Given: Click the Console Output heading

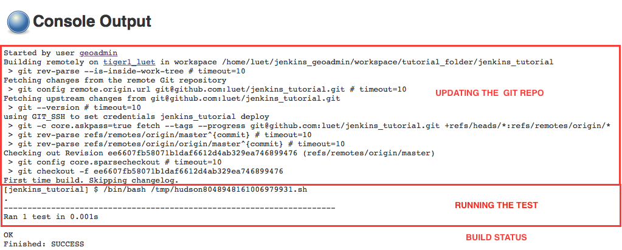Looking at the screenshot, I should (92, 21).
